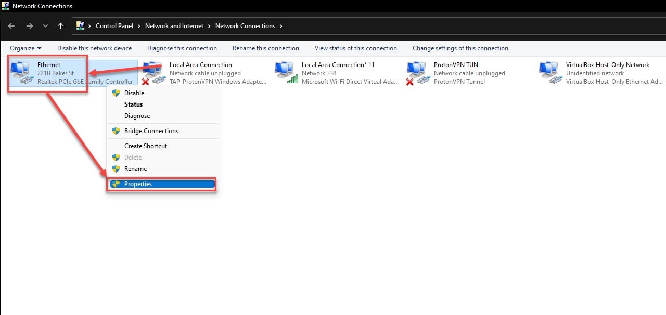
Task: Click View status of this connection
Action: [x=356, y=48]
